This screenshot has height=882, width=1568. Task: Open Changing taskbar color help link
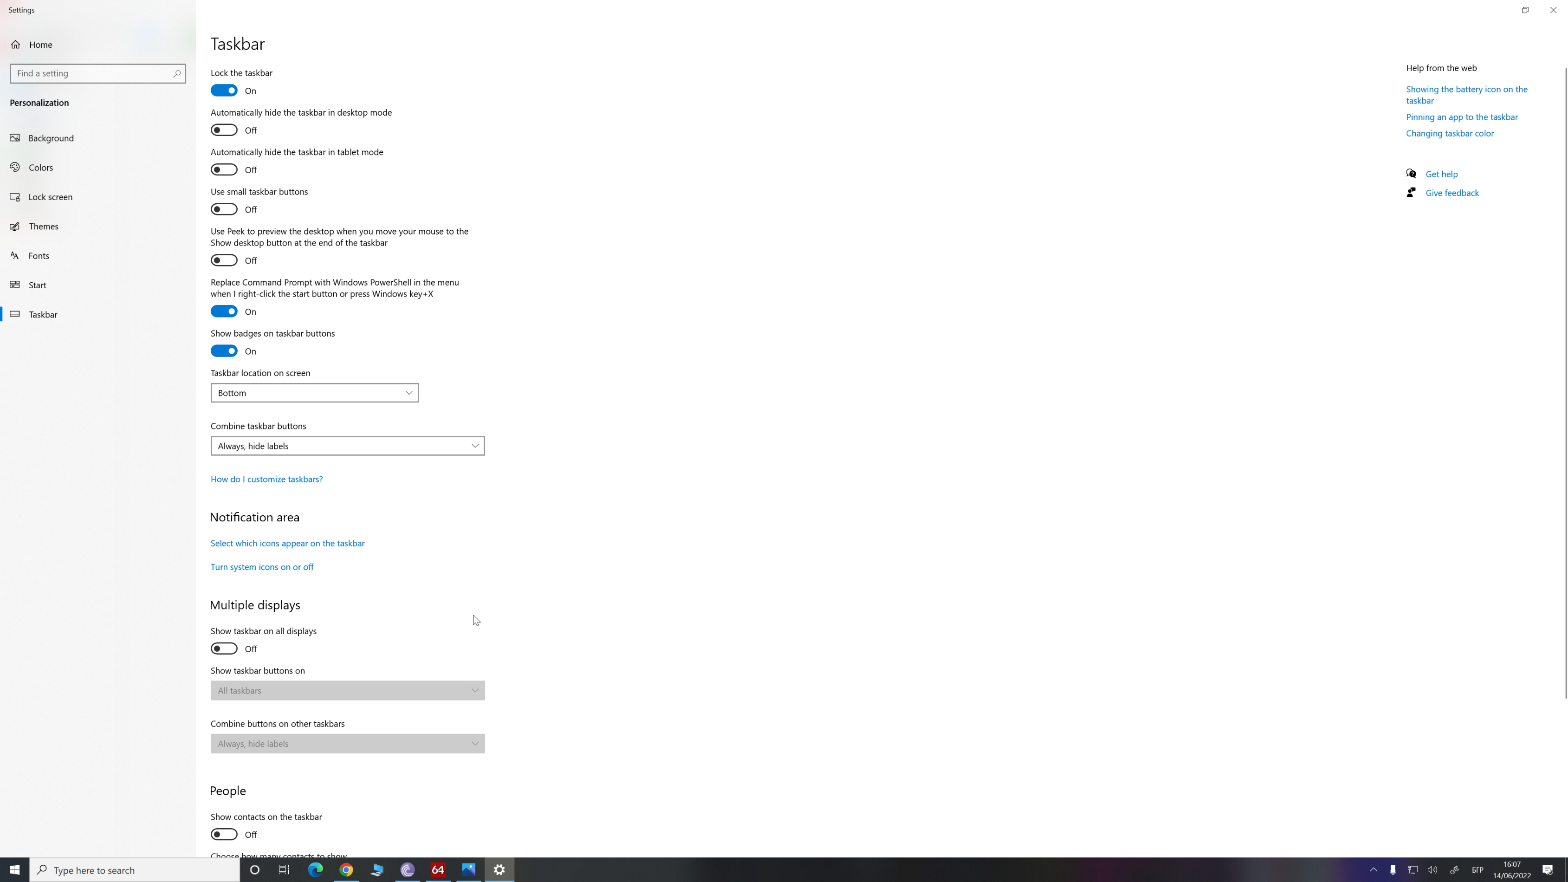1449,133
